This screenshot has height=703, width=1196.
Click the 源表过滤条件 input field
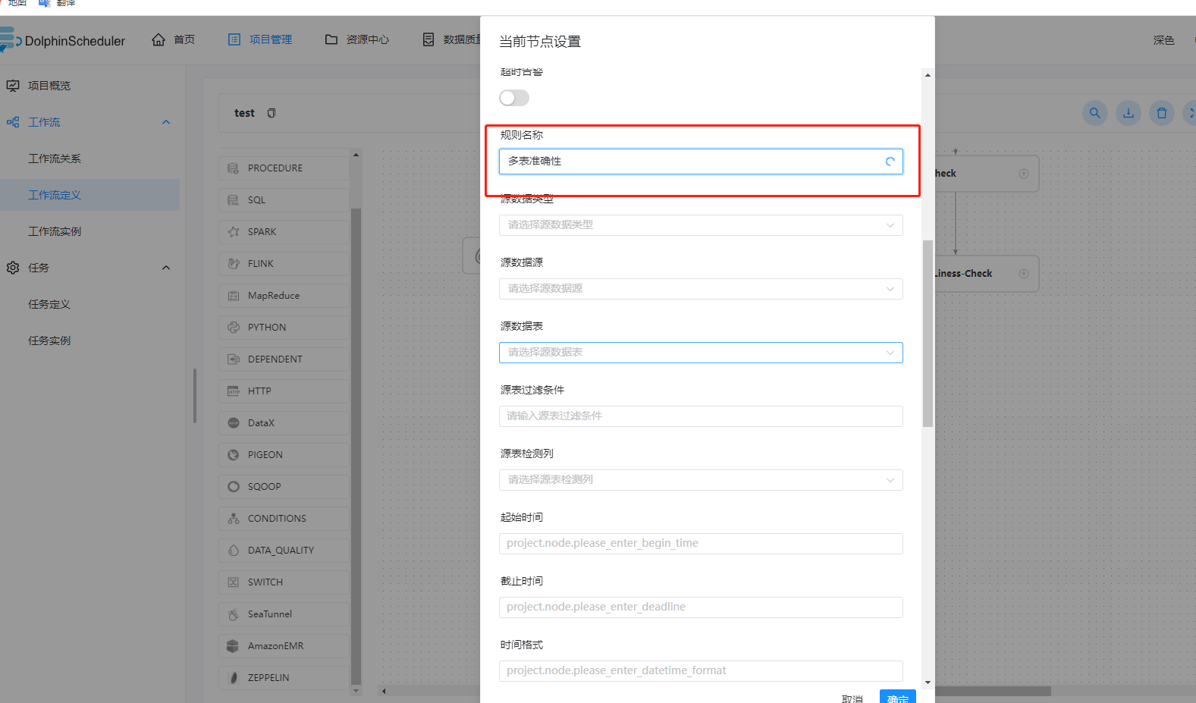point(701,416)
